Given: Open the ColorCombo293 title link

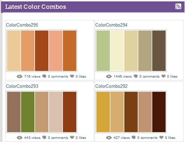Looking at the screenshot, I should (x=22, y=86).
